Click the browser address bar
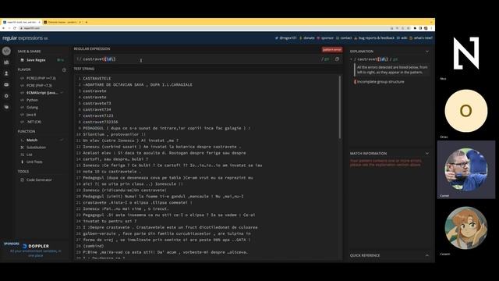The width and height of the screenshot is (499, 281). coord(203,28)
